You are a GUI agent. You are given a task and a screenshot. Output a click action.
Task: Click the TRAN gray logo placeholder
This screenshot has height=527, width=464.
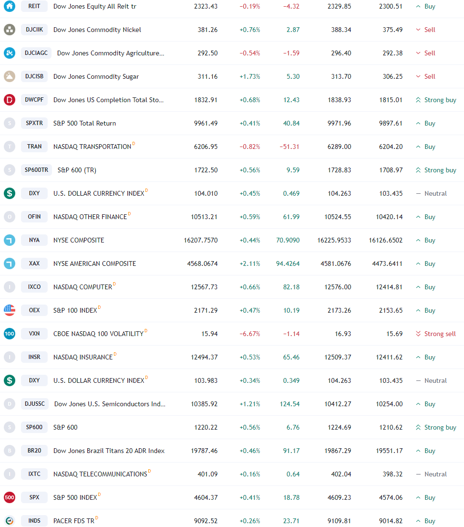(x=10, y=147)
